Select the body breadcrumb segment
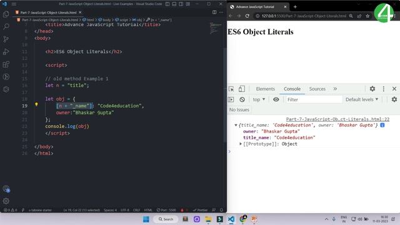This screenshot has height=225, width=400. pos(104,19)
